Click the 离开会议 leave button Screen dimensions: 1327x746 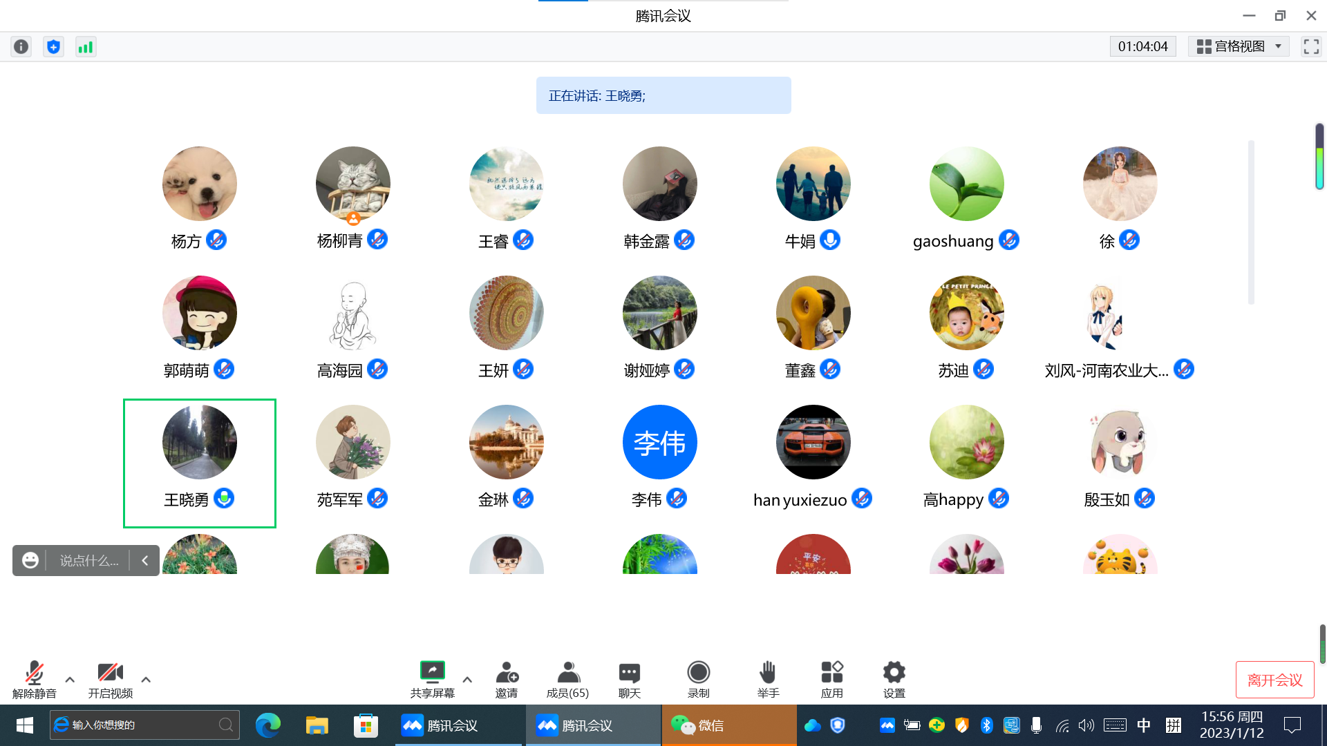[1274, 680]
